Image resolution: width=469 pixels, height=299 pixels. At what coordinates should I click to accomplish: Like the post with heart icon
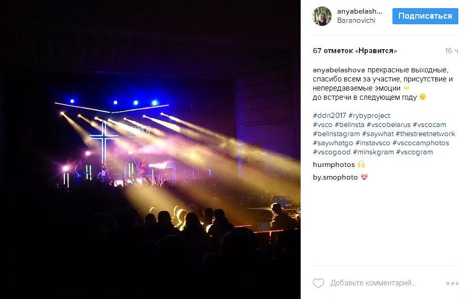point(318,283)
